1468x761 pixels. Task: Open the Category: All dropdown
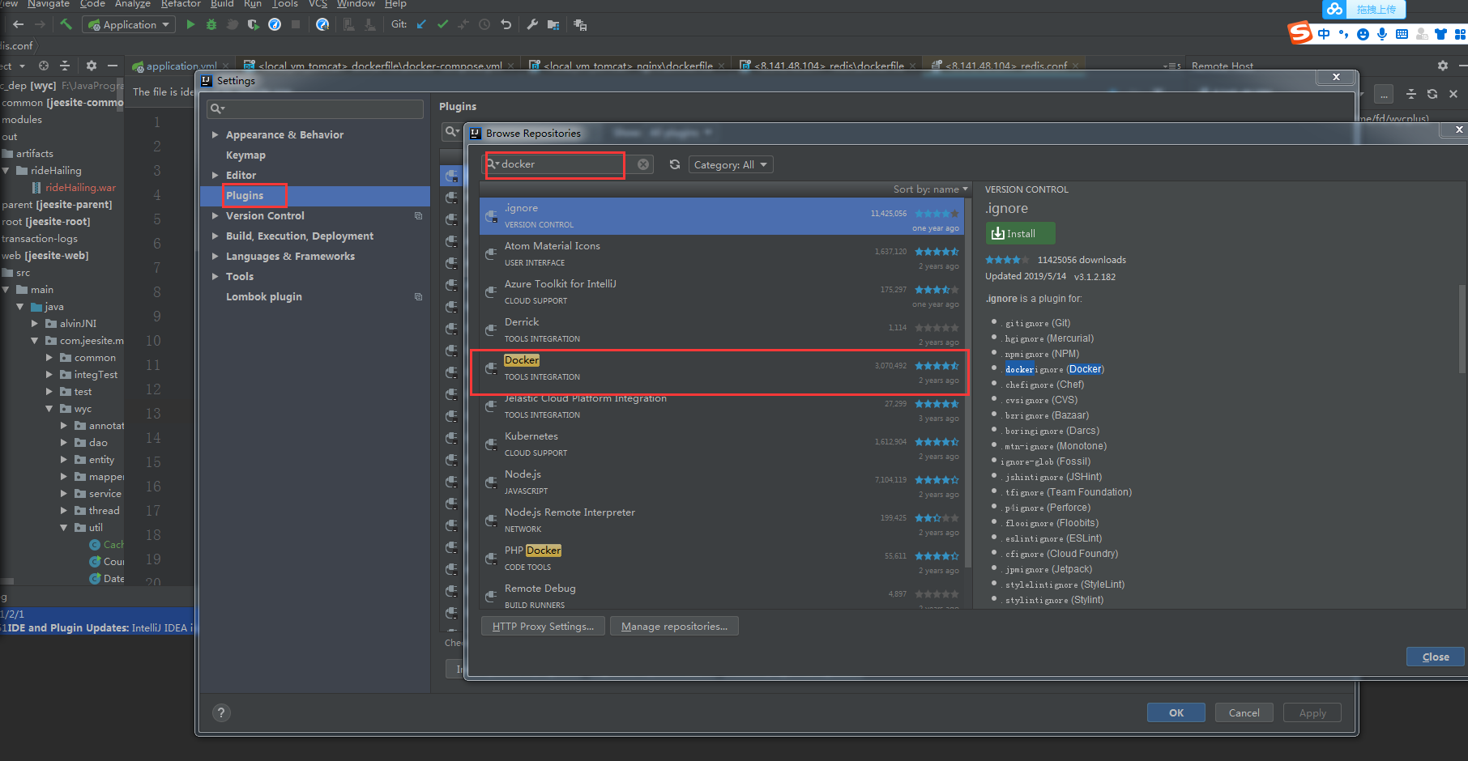coord(729,164)
